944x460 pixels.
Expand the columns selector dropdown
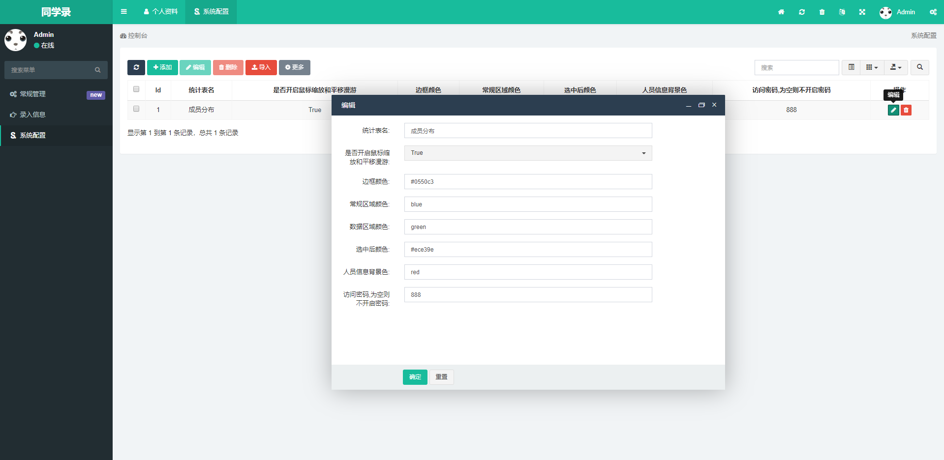(x=872, y=67)
